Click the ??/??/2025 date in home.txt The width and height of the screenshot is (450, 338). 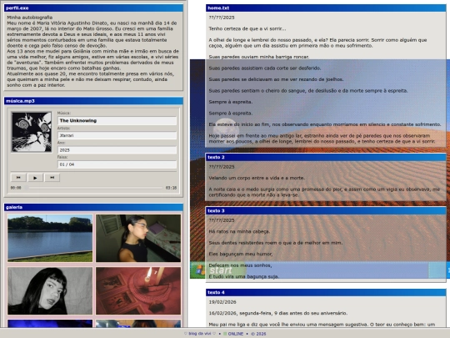(222, 18)
